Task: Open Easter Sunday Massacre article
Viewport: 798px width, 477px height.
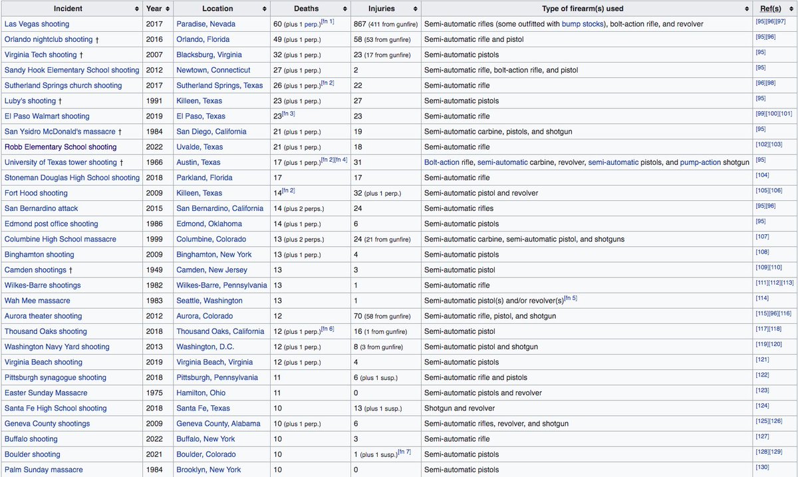Action: point(46,393)
